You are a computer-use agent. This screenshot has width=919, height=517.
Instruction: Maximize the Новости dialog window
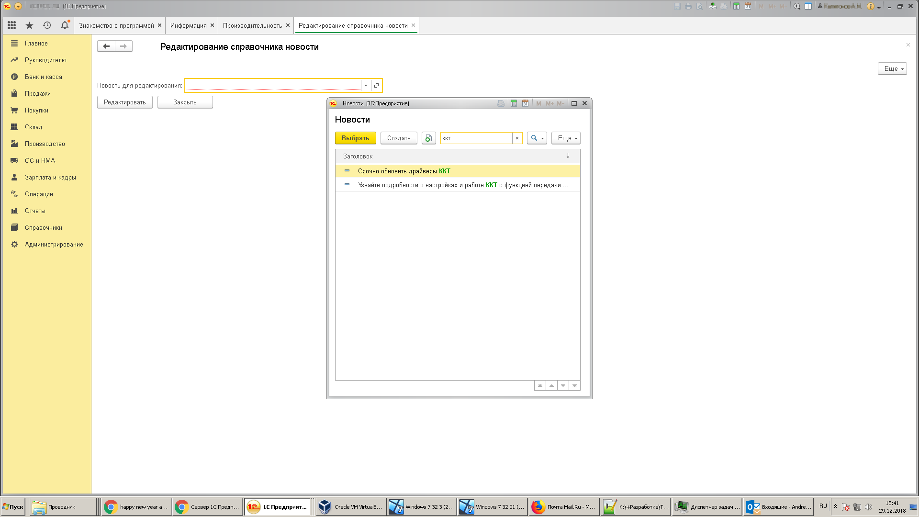click(x=574, y=103)
